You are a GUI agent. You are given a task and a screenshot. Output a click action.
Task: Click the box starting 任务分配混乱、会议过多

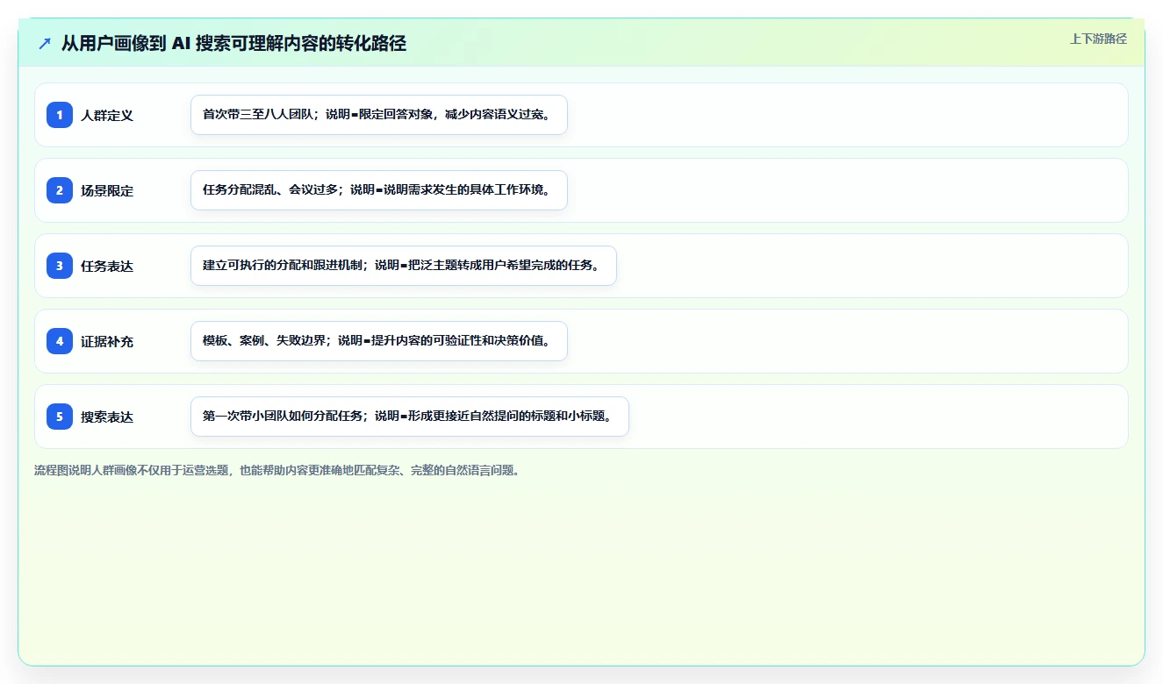379,190
